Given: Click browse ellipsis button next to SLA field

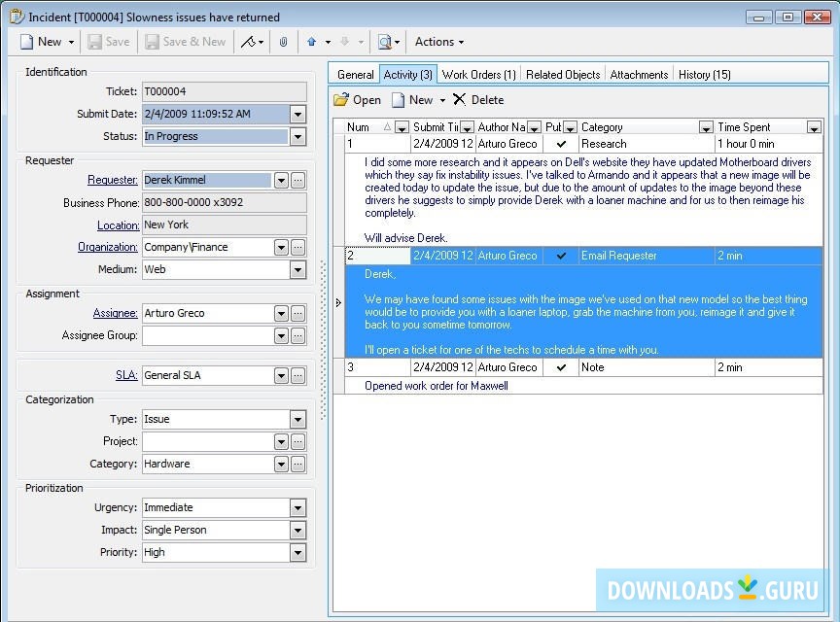Looking at the screenshot, I should (298, 375).
